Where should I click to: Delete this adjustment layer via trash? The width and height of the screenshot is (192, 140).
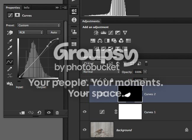(x=57, y=113)
